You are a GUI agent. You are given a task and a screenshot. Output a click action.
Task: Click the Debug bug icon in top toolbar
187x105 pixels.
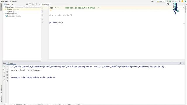[170, 1]
